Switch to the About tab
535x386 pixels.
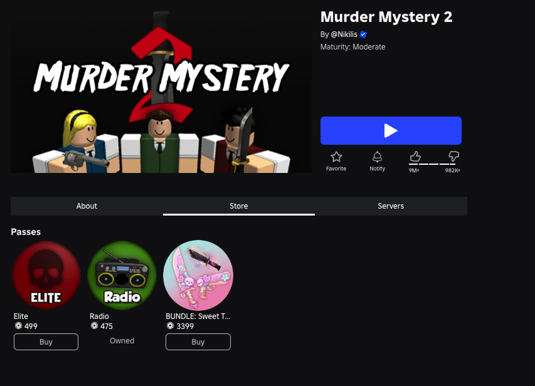(x=87, y=206)
